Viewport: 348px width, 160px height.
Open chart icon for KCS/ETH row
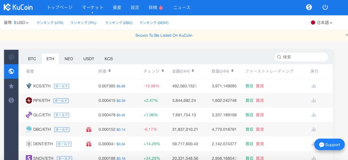[x=314, y=86]
